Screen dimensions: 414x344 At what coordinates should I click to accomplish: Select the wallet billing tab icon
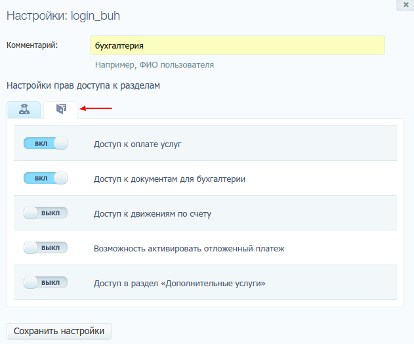coord(60,110)
